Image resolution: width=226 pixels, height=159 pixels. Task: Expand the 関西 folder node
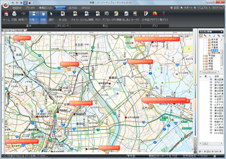[x=204, y=64]
